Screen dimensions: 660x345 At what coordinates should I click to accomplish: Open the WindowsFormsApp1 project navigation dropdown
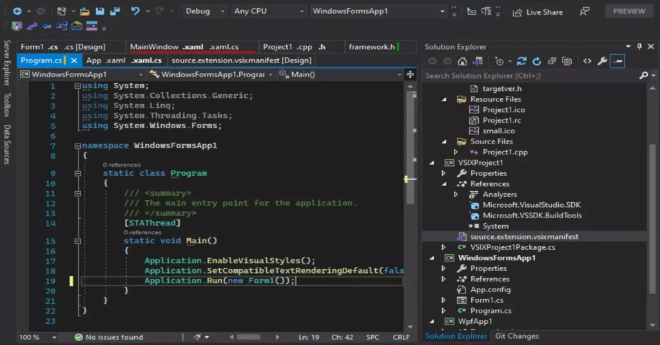(x=81, y=75)
